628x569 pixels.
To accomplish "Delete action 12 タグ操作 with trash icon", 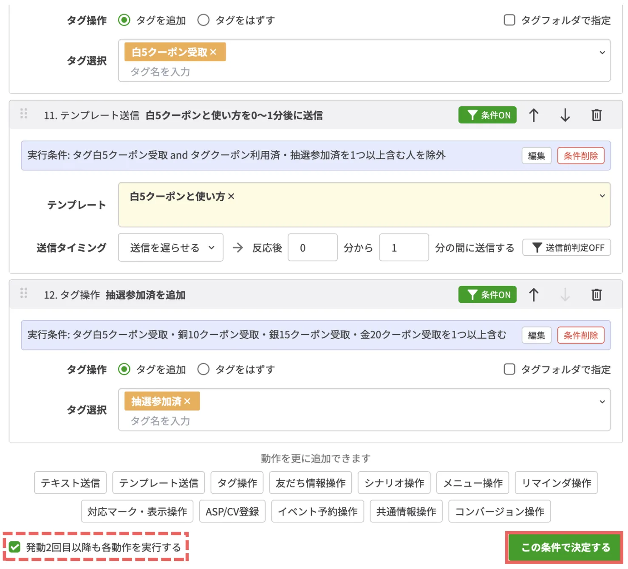I will point(597,295).
